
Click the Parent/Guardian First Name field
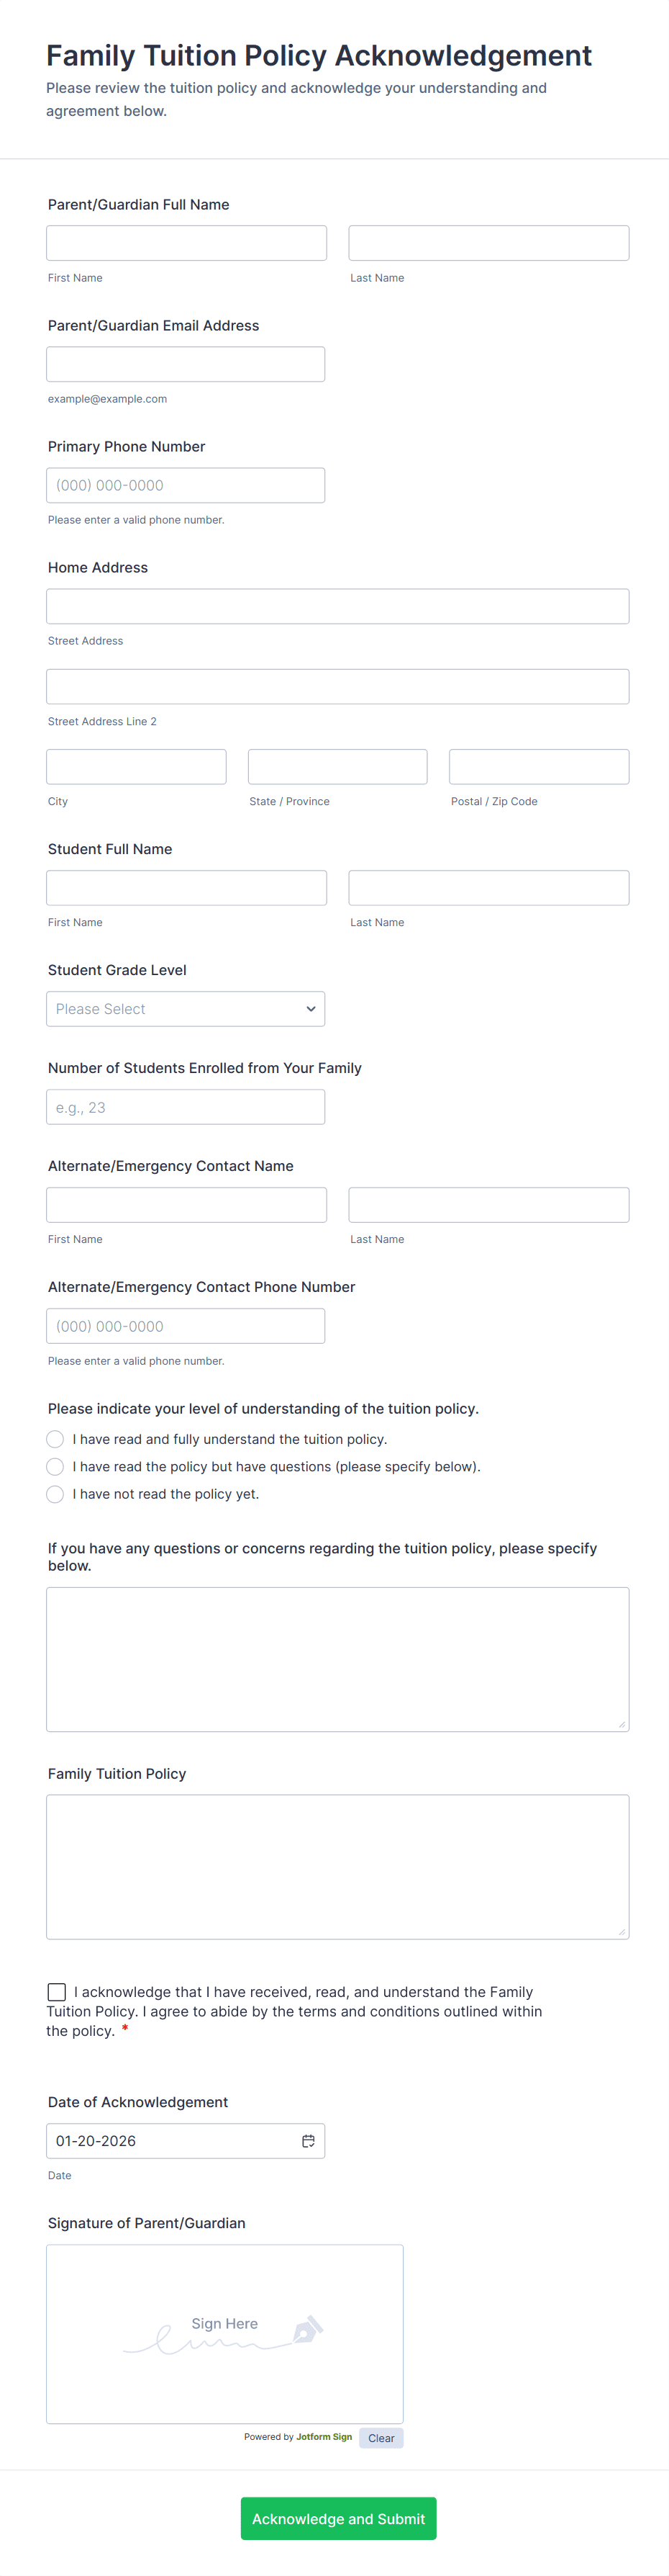pos(186,242)
